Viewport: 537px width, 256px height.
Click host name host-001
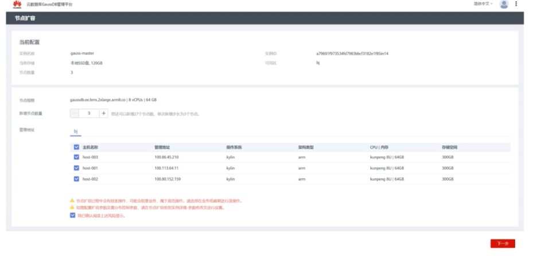click(91, 168)
